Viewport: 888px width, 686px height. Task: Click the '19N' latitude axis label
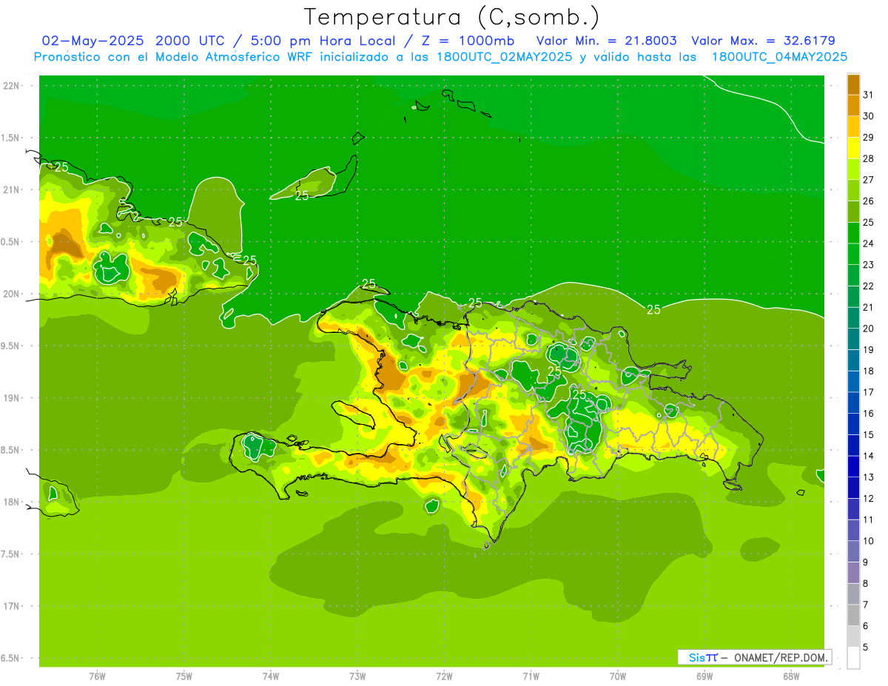tap(11, 398)
